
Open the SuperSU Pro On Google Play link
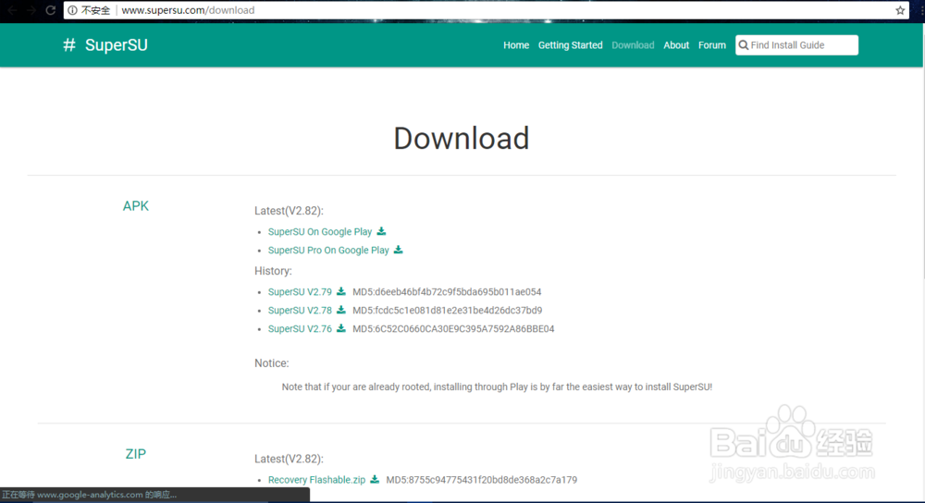pos(328,250)
